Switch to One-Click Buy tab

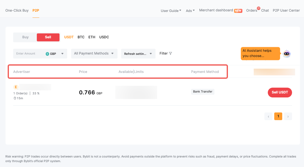17,10
